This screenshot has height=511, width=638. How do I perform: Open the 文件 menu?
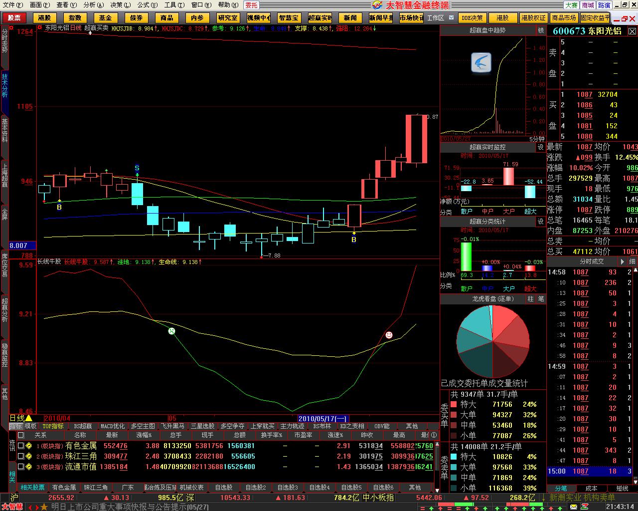coord(12,5)
